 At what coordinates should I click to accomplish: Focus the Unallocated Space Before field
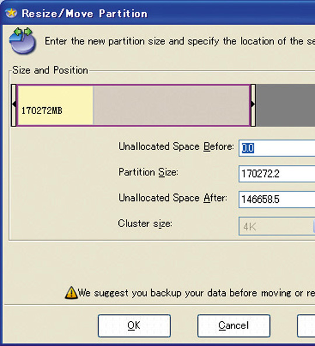click(x=276, y=148)
